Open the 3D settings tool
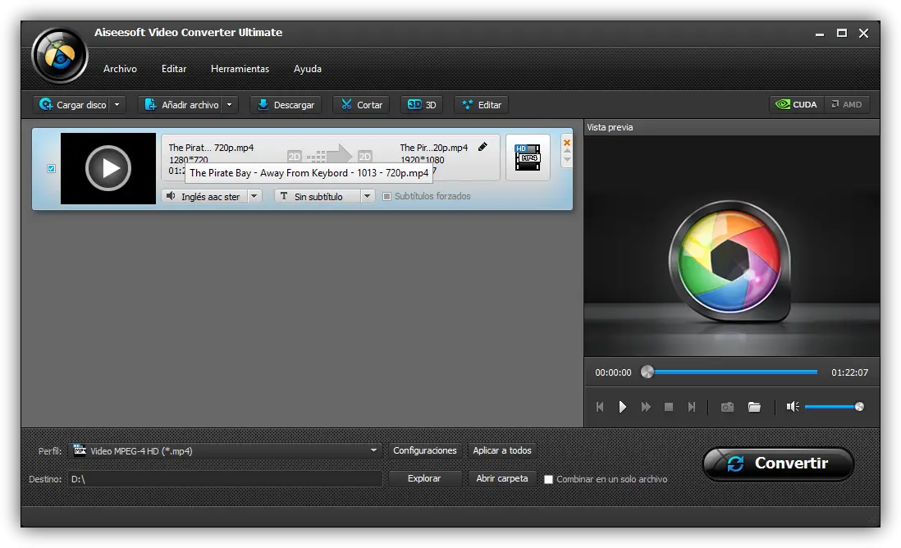This screenshot has width=901, height=548. pyautogui.click(x=423, y=104)
